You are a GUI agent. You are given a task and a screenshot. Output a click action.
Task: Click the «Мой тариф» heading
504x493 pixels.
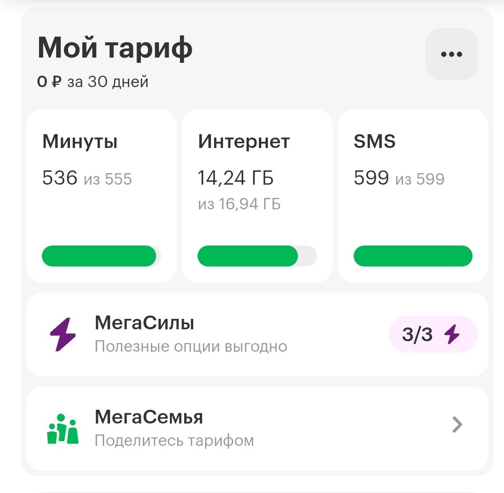[x=115, y=48]
